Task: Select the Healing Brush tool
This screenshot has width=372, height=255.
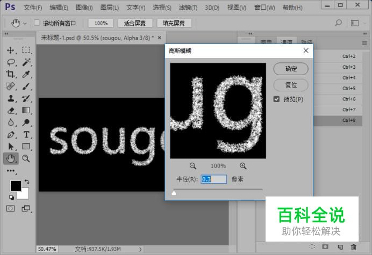Action: pos(10,86)
